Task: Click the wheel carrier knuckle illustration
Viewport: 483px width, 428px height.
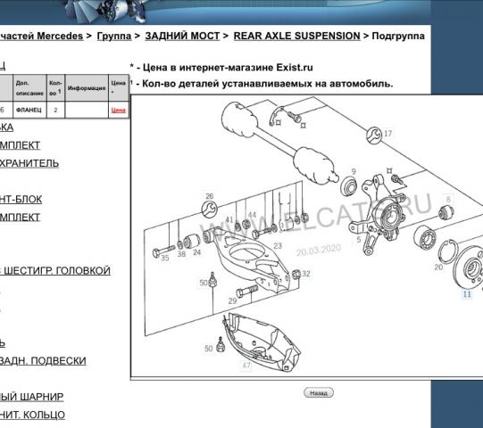Action: [x=378, y=216]
